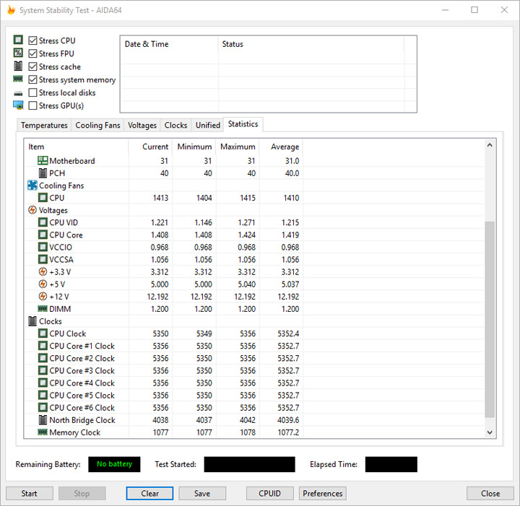Open the Cooling Fans tab
The width and height of the screenshot is (520, 506).
click(x=97, y=126)
